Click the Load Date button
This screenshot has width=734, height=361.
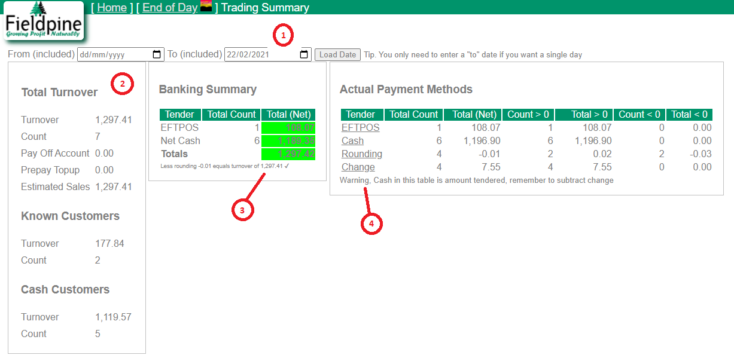(338, 54)
